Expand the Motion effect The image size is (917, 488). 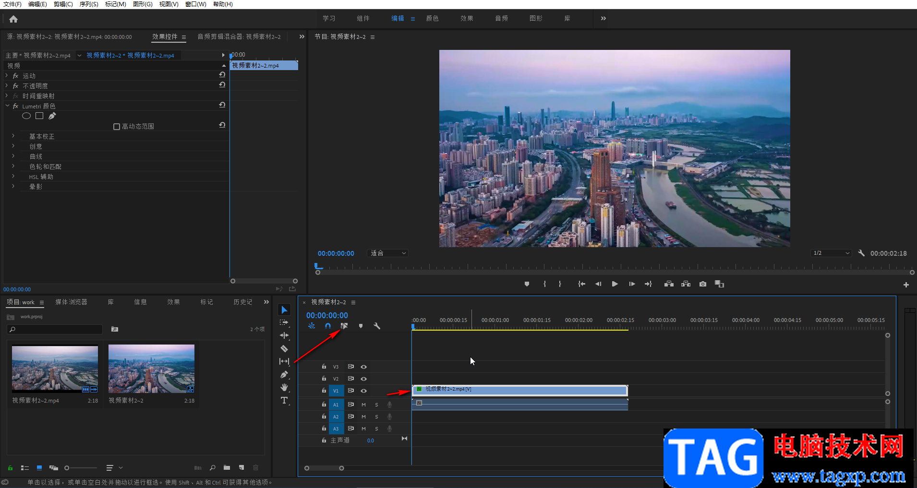tap(7, 76)
